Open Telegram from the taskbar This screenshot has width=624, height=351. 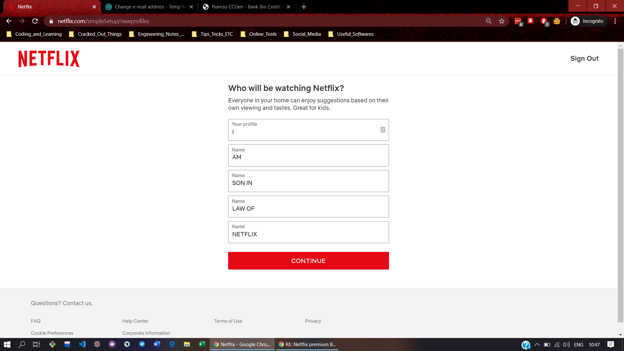(142, 344)
